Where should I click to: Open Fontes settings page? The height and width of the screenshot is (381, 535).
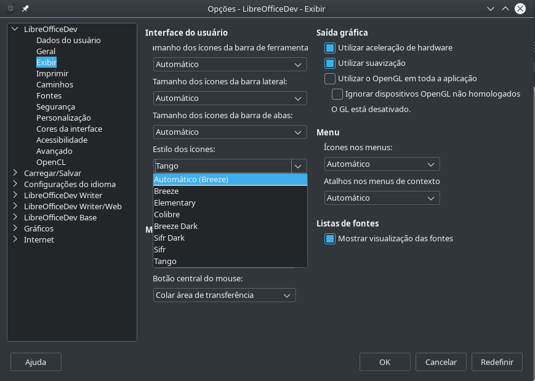point(49,95)
